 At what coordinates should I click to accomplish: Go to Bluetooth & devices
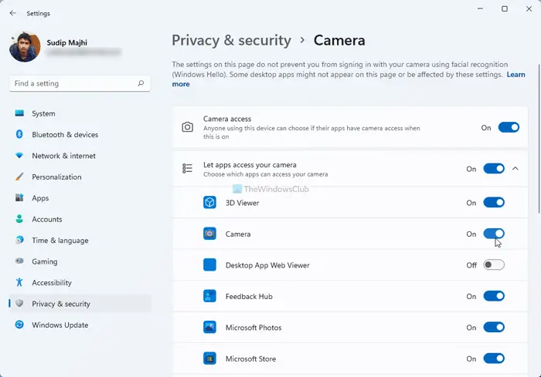pyautogui.click(x=80, y=134)
